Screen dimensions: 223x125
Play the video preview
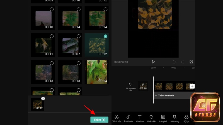[153, 62]
